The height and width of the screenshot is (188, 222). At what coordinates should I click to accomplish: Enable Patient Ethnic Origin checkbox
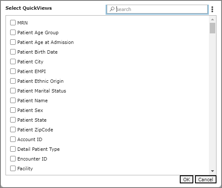tap(13, 81)
